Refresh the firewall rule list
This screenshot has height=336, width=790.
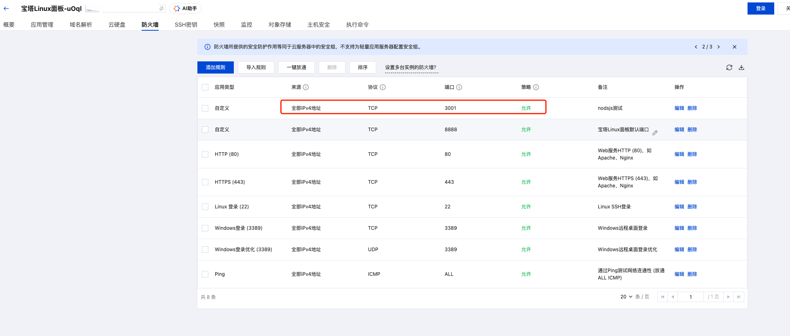coord(729,67)
